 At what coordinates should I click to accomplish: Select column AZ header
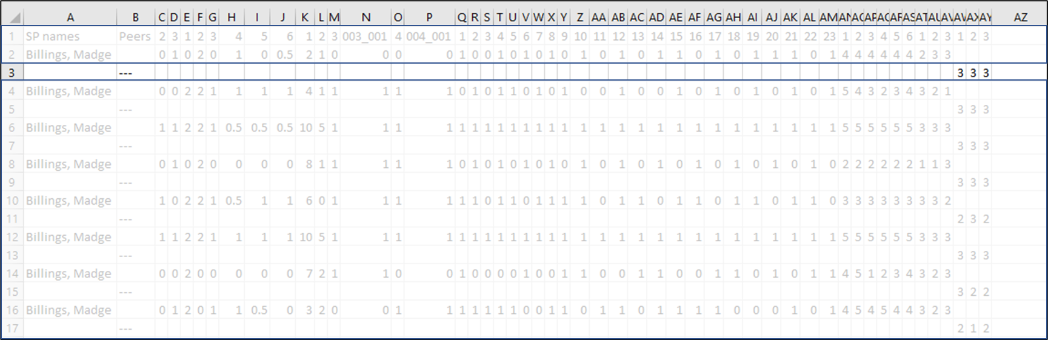[x=1020, y=18]
